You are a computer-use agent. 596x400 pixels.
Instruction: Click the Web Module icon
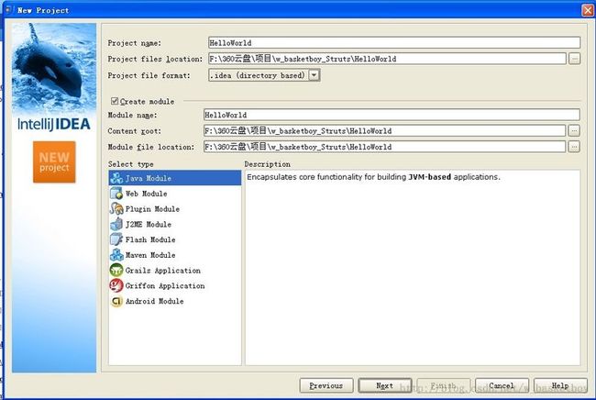116,194
